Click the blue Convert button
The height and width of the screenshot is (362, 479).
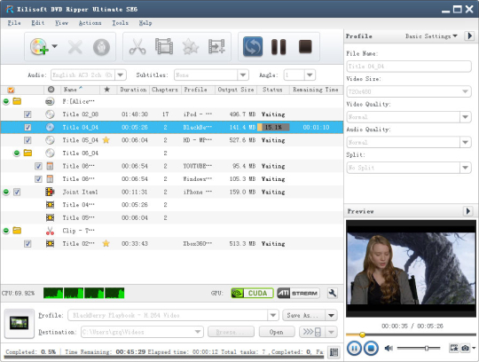tap(253, 47)
